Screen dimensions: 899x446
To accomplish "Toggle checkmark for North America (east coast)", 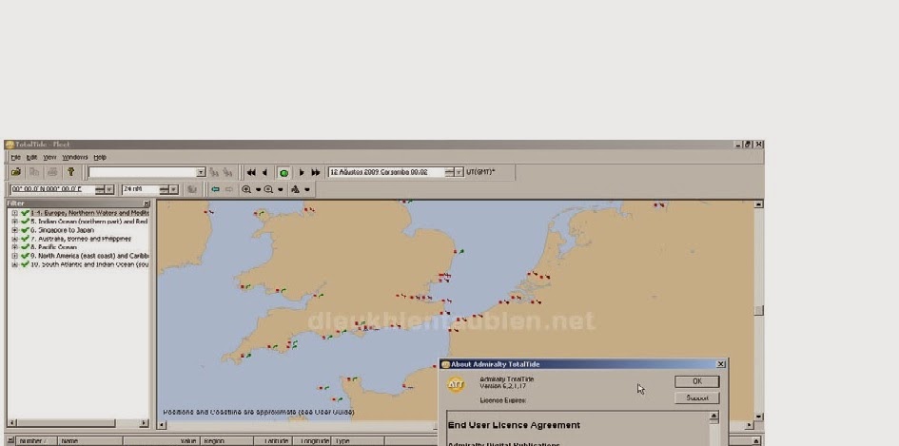I will (25, 256).
